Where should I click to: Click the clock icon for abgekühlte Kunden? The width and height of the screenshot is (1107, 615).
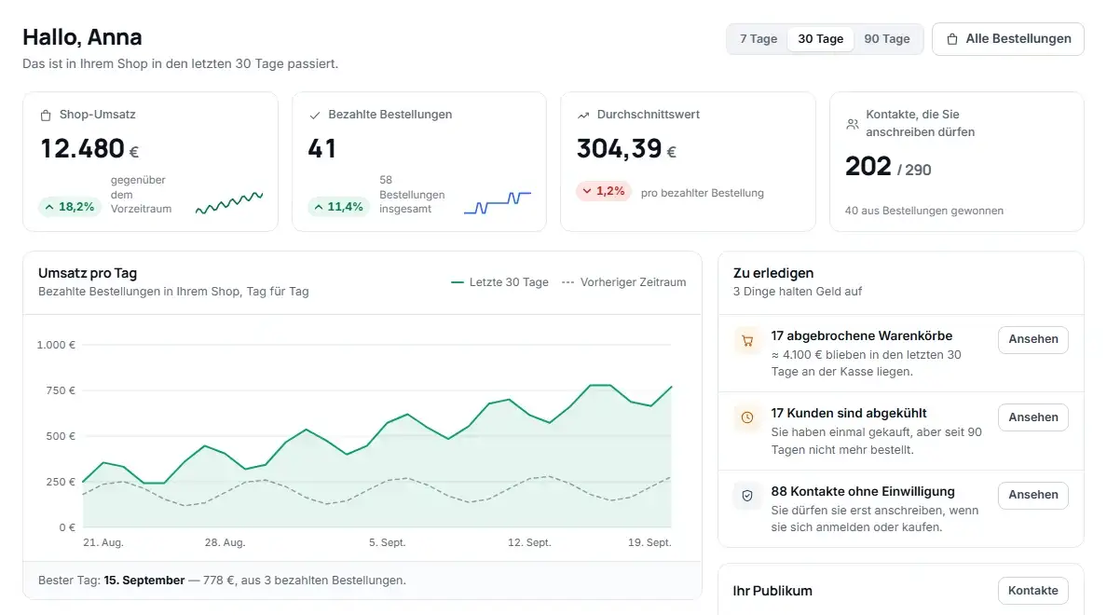point(747,417)
